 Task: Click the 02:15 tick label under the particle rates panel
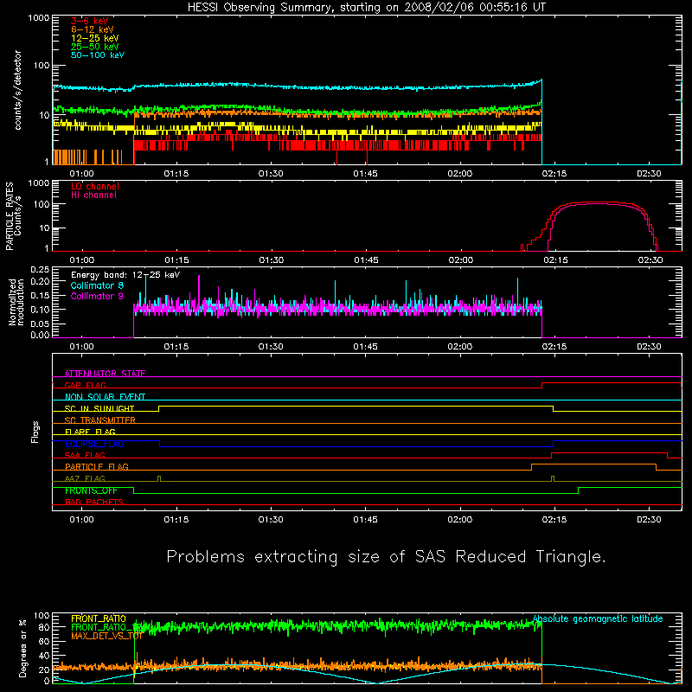tap(555, 260)
